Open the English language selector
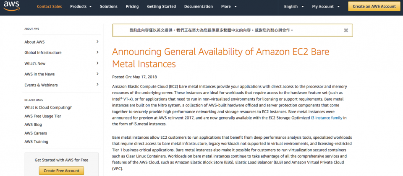Viewport: 403px width, 176px height. (293, 7)
